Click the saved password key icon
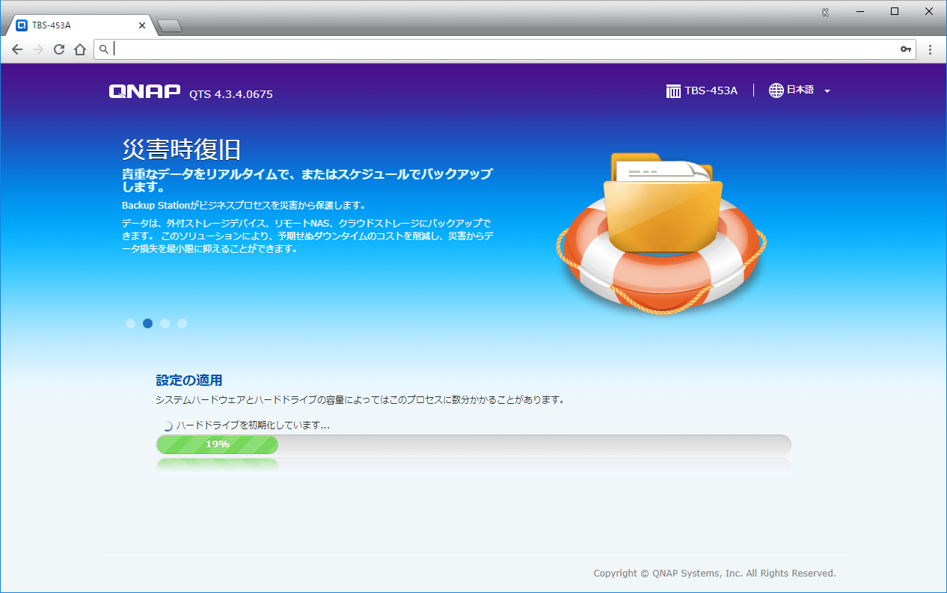 [x=906, y=49]
